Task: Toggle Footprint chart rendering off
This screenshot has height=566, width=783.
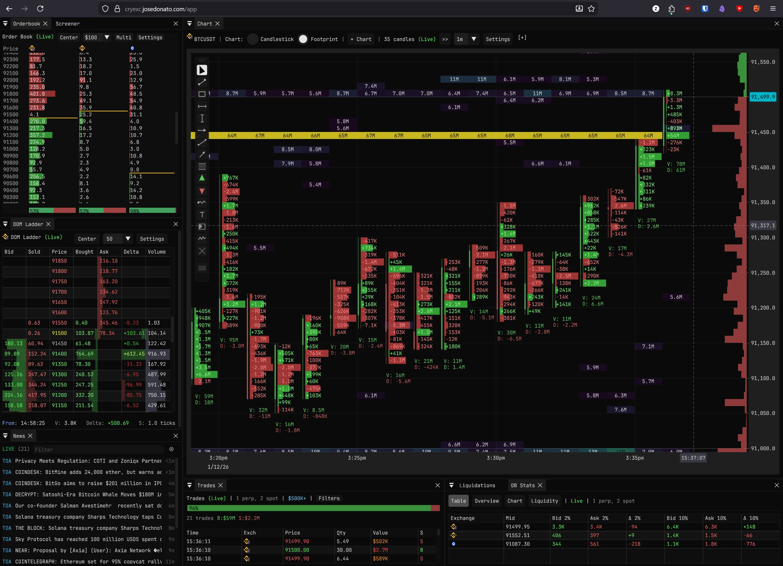Action: 303,39
